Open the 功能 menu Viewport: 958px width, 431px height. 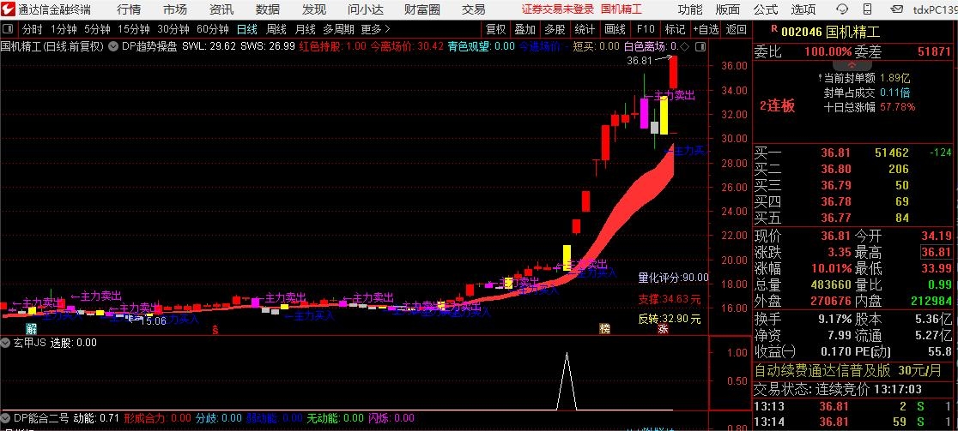(690, 9)
